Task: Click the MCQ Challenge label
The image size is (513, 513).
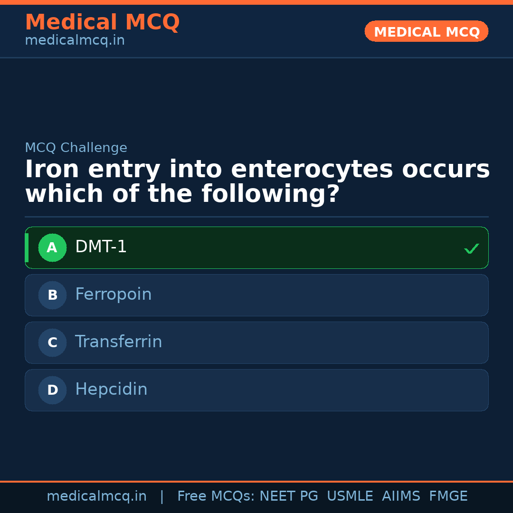Action: pyautogui.click(x=76, y=148)
